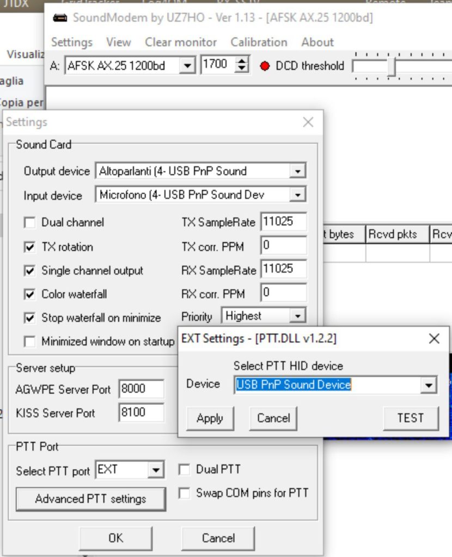452x557 pixels.
Task: Enable Minimized window on startup
Action: click(x=29, y=342)
